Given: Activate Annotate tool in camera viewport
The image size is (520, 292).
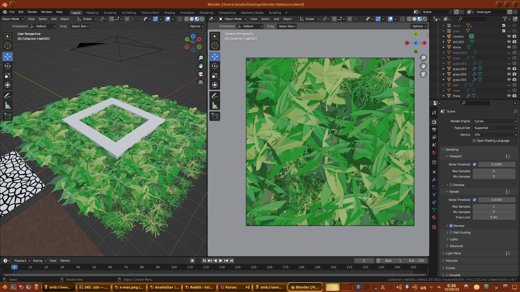Looking at the screenshot, I should 214,96.
